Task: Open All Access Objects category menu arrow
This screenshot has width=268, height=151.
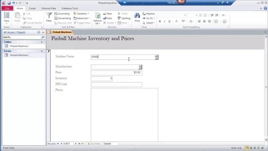Action: (39, 32)
